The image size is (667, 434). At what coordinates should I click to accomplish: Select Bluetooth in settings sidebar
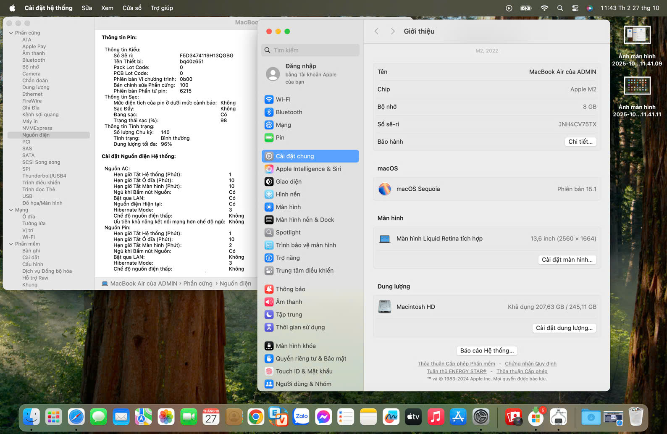(x=289, y=112)
